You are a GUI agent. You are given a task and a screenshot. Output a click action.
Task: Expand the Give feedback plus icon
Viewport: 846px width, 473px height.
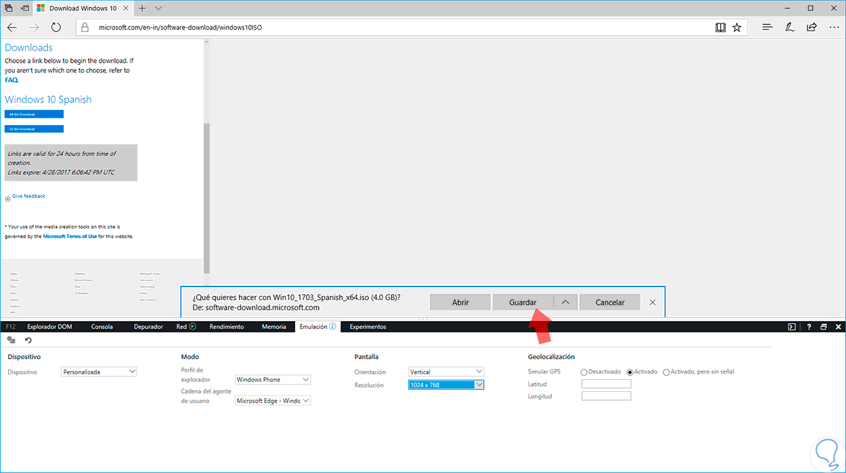(x=7, y=199)
